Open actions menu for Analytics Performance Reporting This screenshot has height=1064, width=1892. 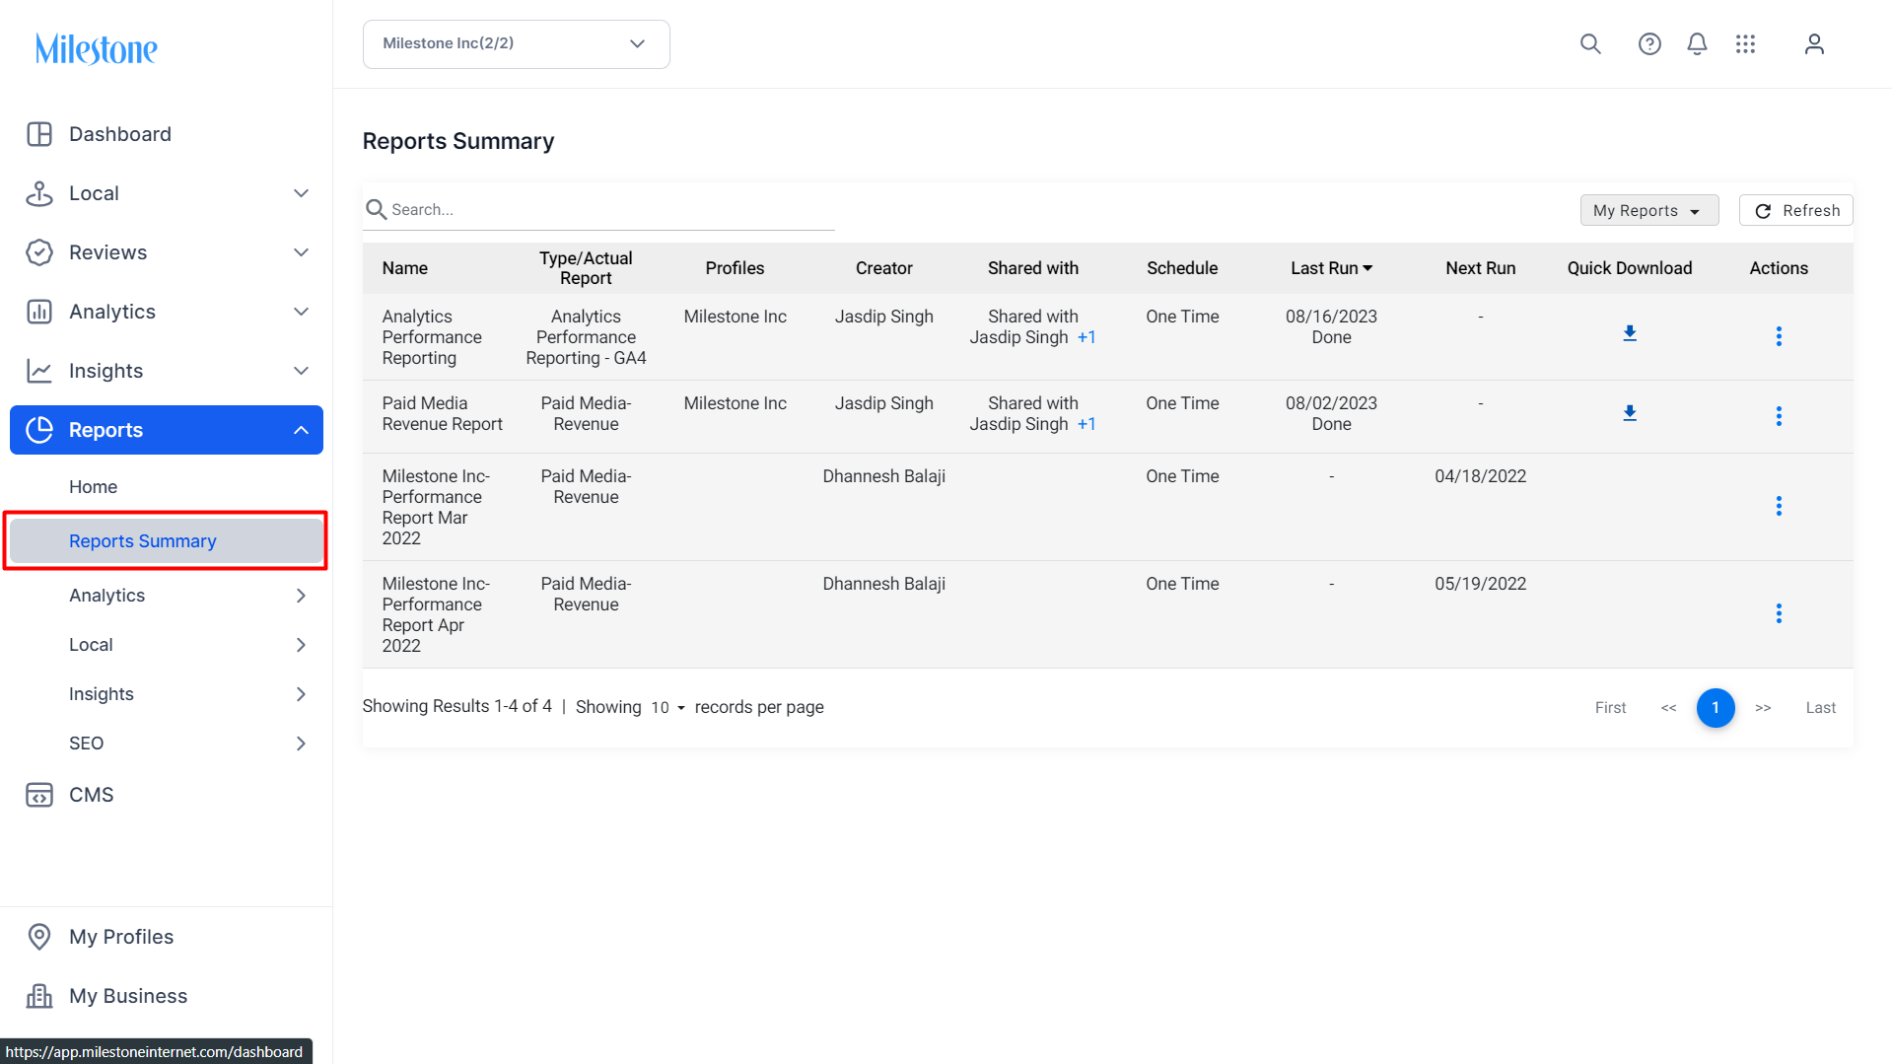1779,336
